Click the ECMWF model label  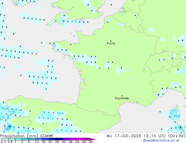click(47, 136)
